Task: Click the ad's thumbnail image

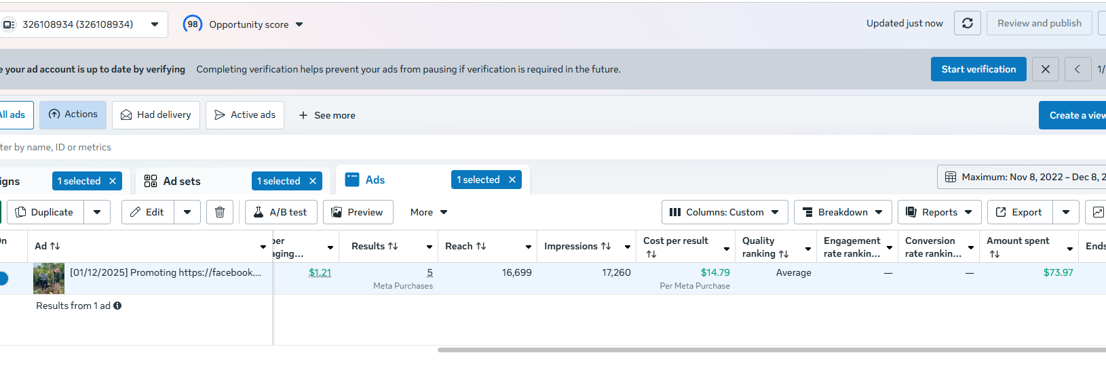Action: coord(49,278)
